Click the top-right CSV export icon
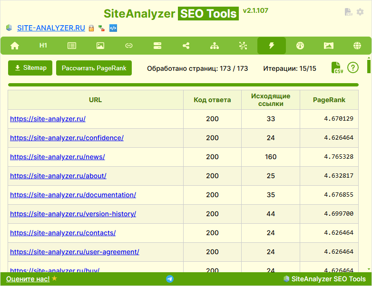The image size is (372, 286). coord(348,12)
